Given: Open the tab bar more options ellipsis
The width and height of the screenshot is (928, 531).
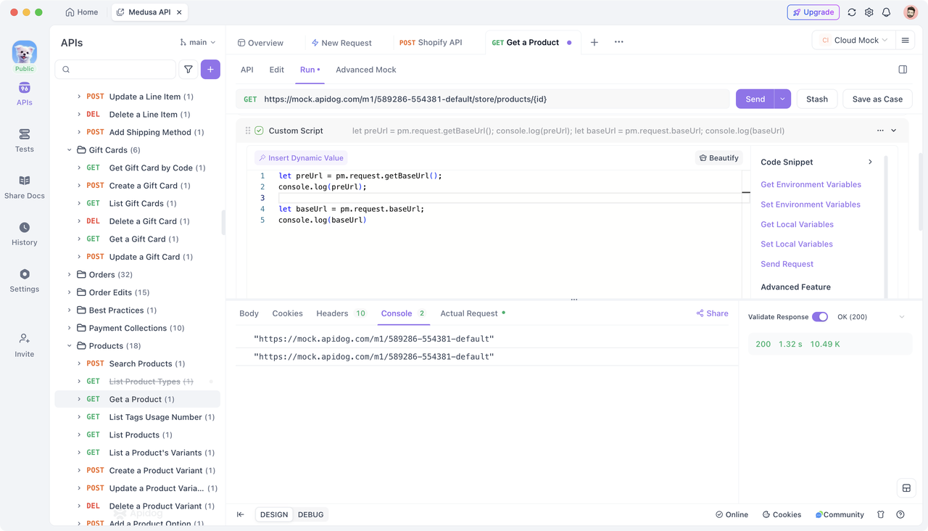Looking at the screenshot, I should pyautogui.click(x=618, y=42).
